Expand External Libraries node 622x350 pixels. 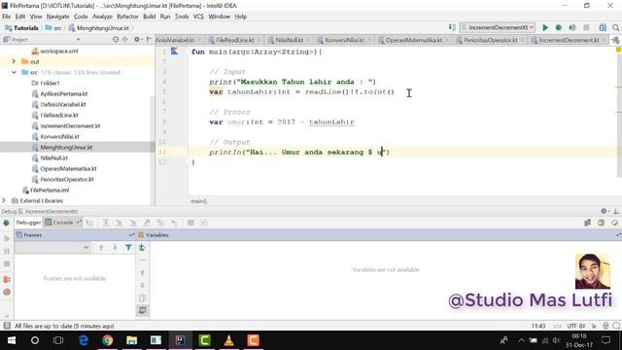pyautogui.click(x=4, y=200)
